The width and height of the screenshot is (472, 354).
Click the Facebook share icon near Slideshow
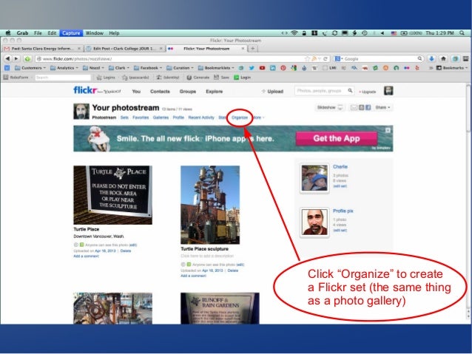(x=368, y=107)
